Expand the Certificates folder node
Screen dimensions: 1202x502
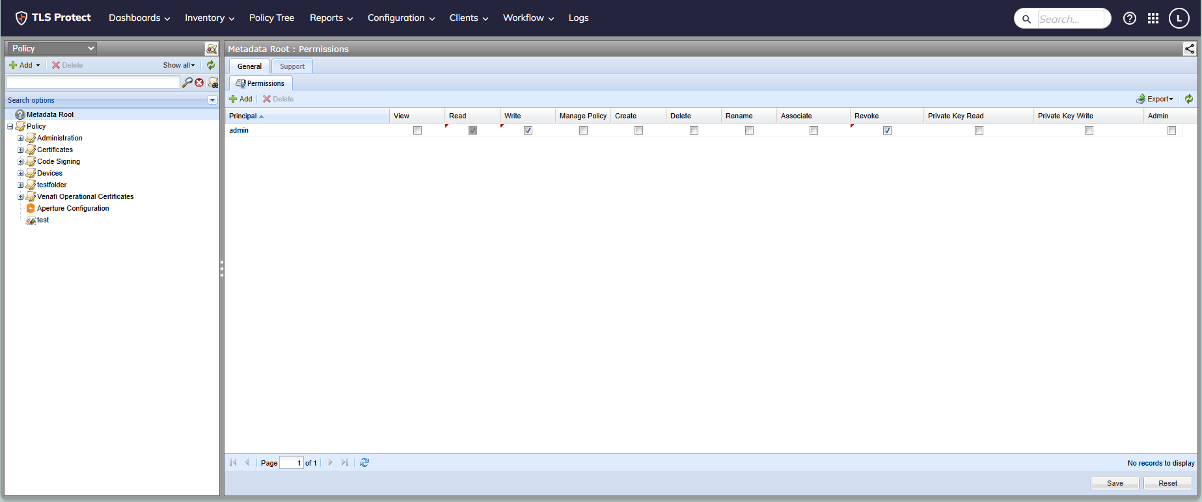pyautogui.click(x=20, y=150)
